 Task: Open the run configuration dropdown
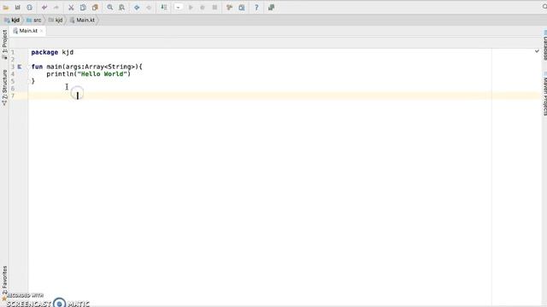pyautogui.click(x=179, y=8)
